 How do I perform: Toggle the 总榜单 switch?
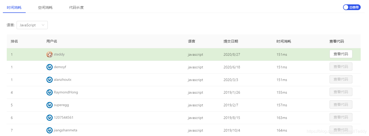[x=352, y=7]
